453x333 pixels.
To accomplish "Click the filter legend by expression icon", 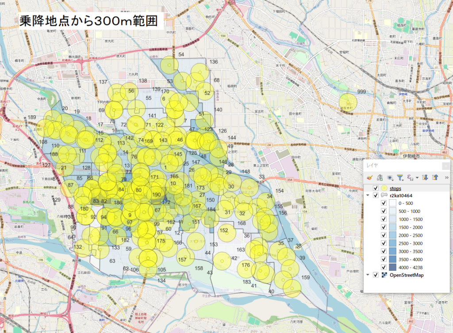I will click(411, 178).
